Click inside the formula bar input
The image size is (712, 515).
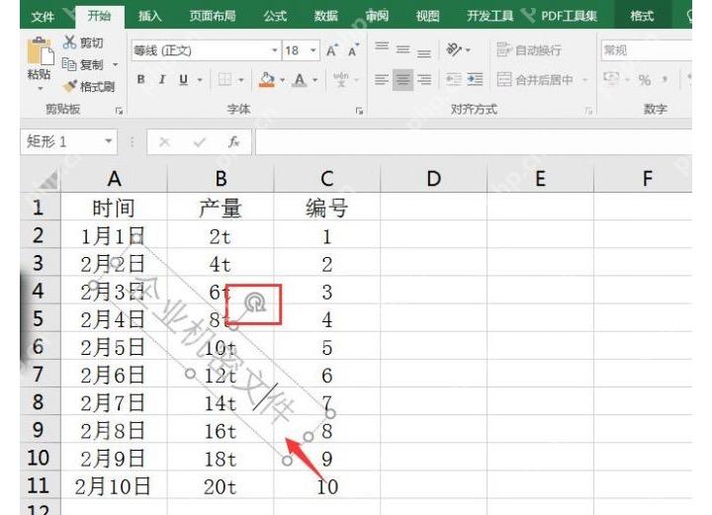coord(474,142)
